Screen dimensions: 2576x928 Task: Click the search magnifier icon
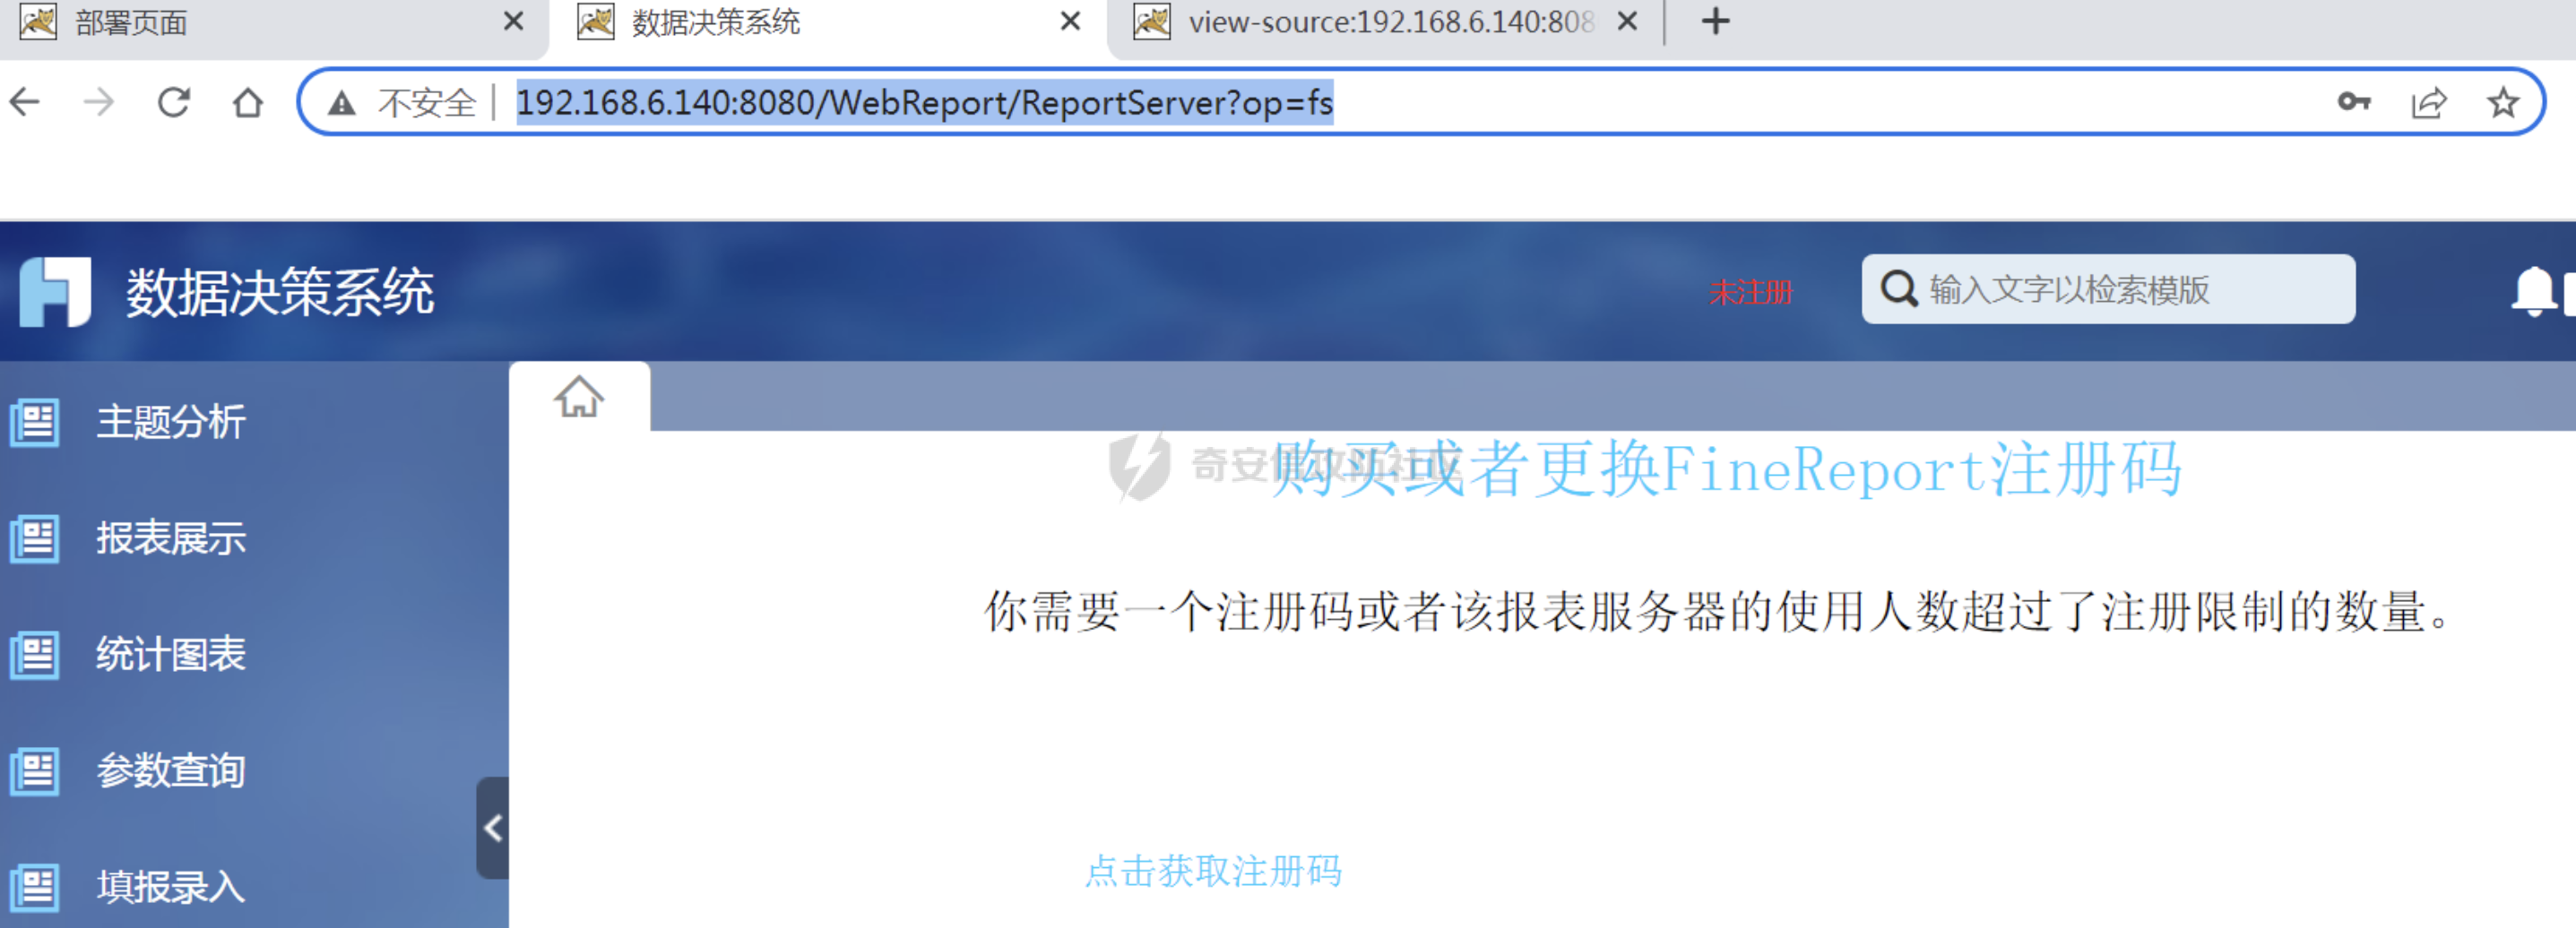click(1898, 288)
